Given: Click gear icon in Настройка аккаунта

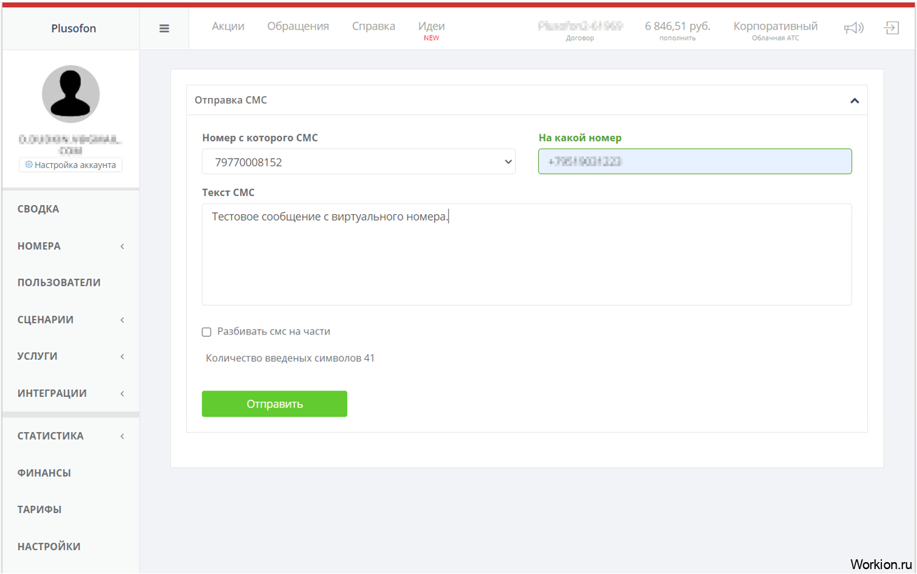Looking at the screenshot, I should click(x=29, y=164).
